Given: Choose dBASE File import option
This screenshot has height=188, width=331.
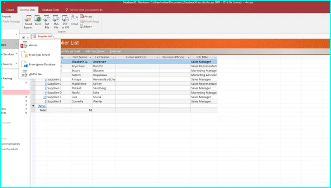Looking at the screenshot, I should tap(35, 74).
